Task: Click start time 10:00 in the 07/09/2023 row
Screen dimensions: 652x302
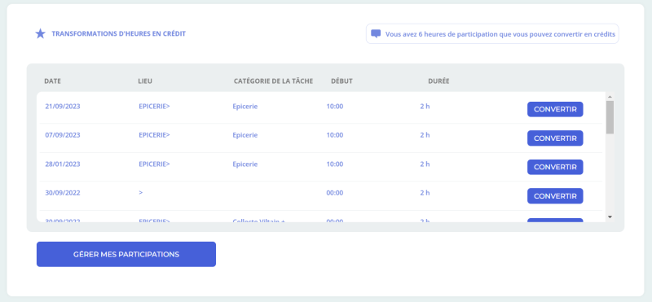Action: (x=335, y=135)
